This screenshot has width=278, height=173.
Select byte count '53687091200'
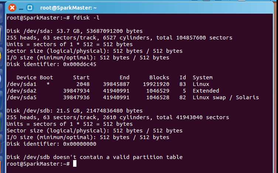pos(104,31)
